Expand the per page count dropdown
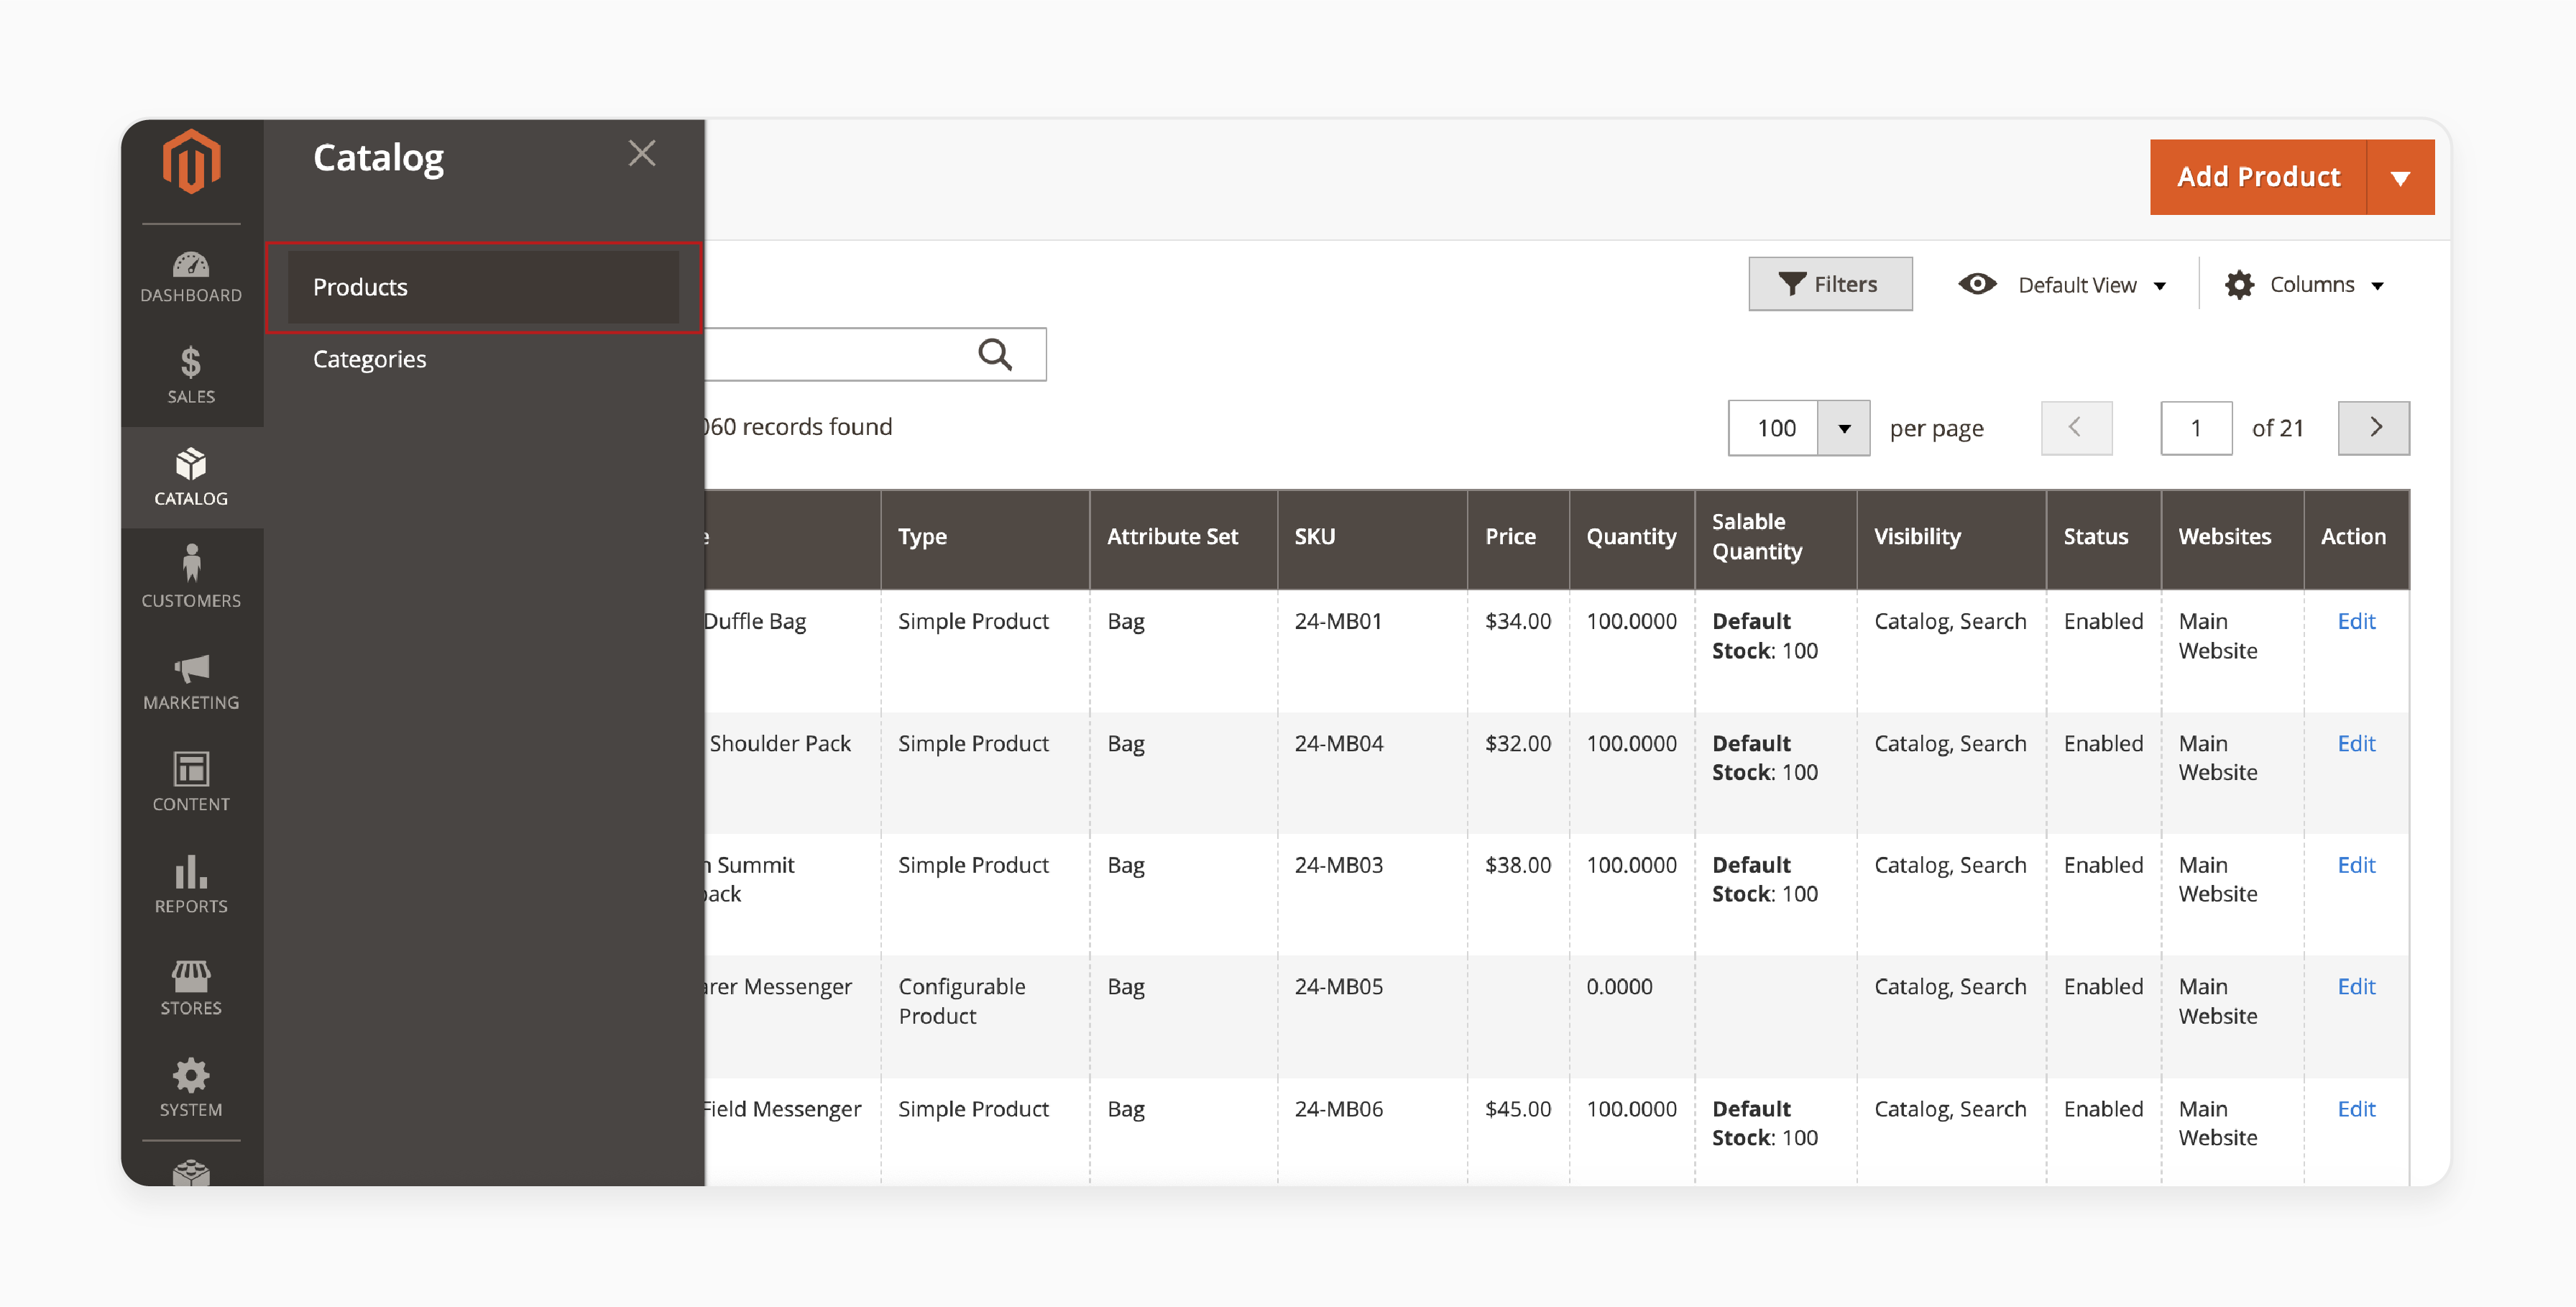This screenshot has height=1307, width=2576. (x=1844, y=427)
